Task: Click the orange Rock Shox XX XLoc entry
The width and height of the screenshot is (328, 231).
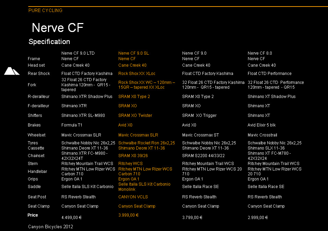Action: click(137, 74)
